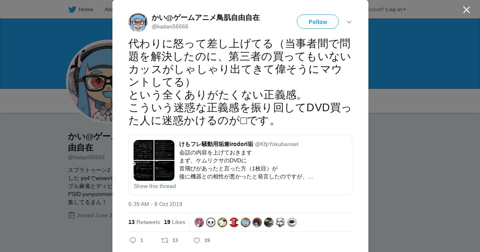Click the retweet arrows icon

164,240
